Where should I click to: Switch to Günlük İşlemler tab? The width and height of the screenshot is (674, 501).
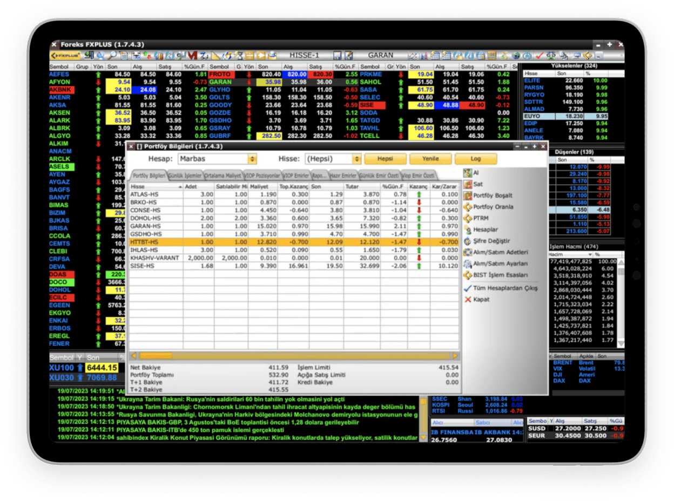[x=185, y=176]
